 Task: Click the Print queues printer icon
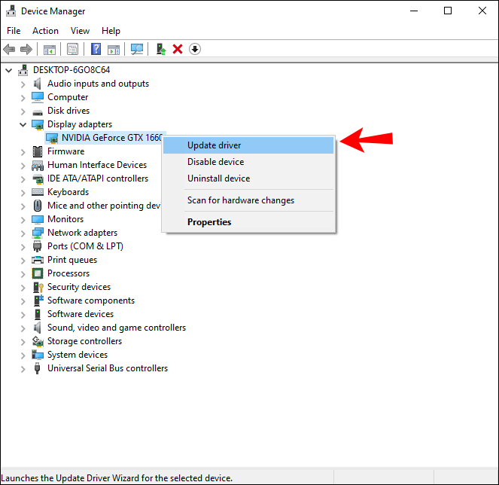38,260
